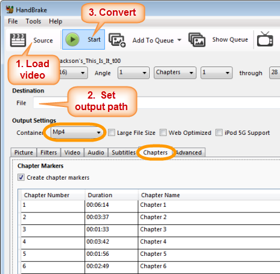The height and width of the screenshot is (274, 280).
Task: Switch to the Filters tab
Action: (x=49, y=152)
